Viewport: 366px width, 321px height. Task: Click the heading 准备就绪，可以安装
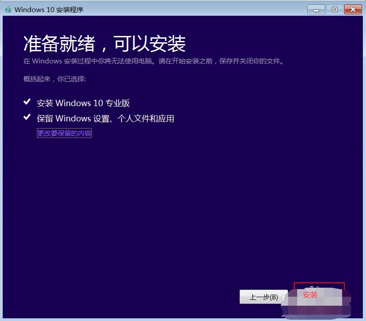pyautogui.click(x=104, y=44)
